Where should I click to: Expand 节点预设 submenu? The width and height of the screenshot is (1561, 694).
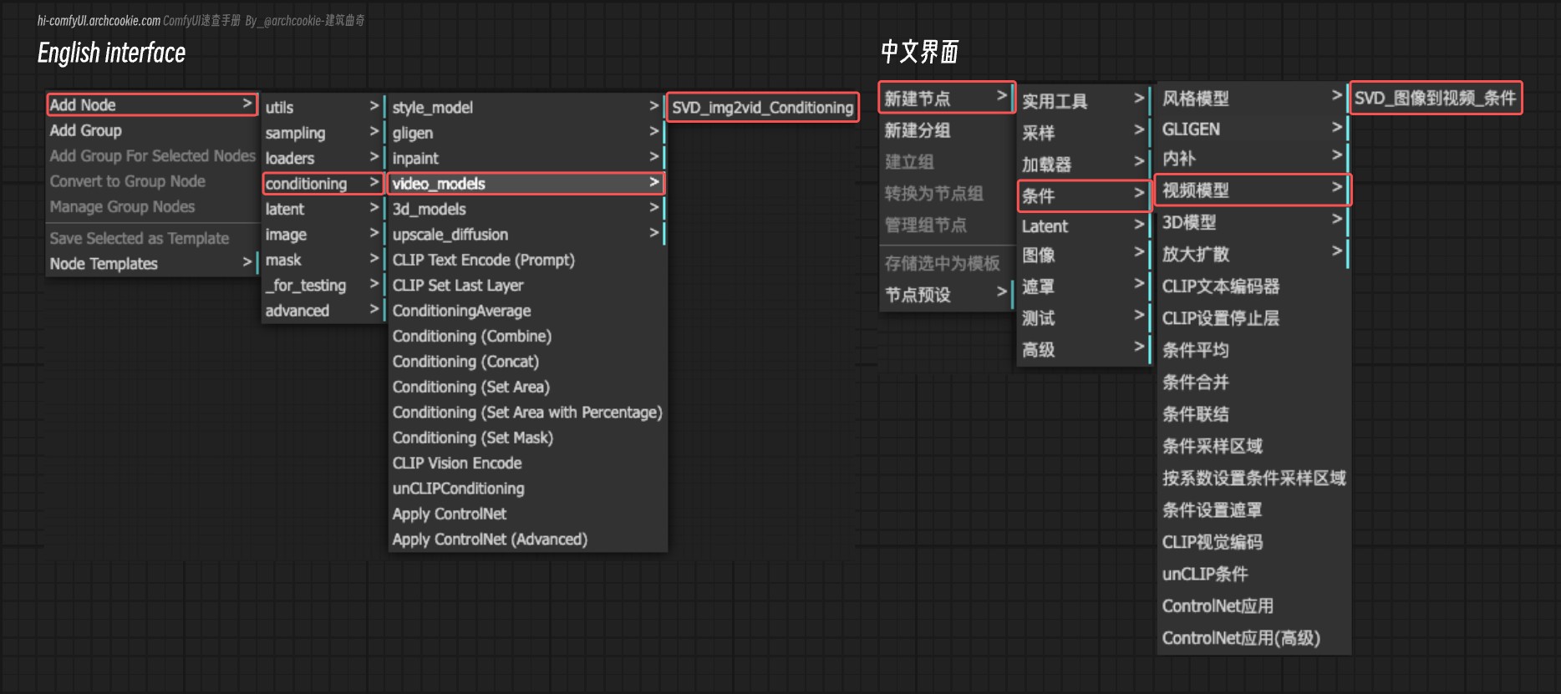946,295
